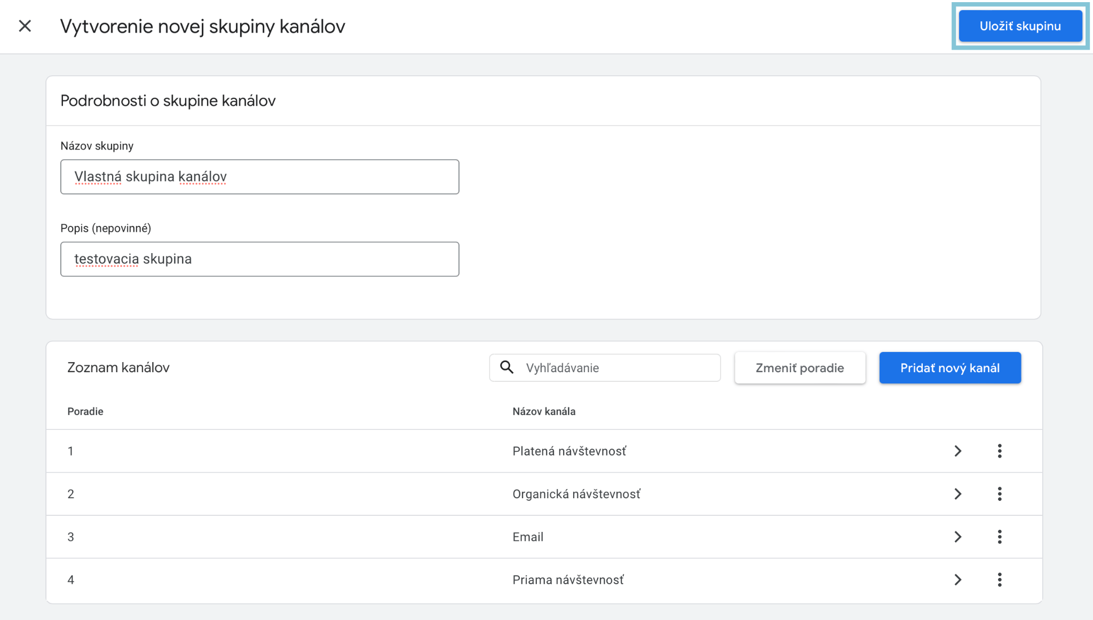The image size is (1093, 620).
Task: Click the Zoznam kanálov heading
Action: [x=118, y=367]
